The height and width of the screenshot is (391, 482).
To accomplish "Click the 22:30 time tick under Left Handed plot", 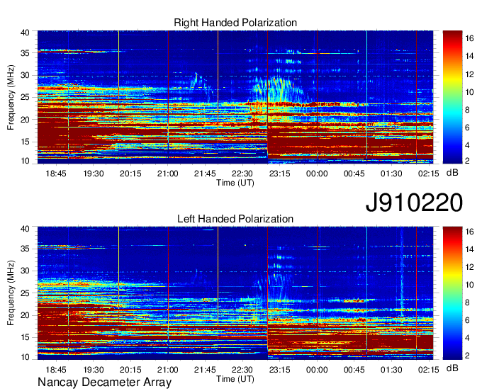I will click(x=242, y=370).
